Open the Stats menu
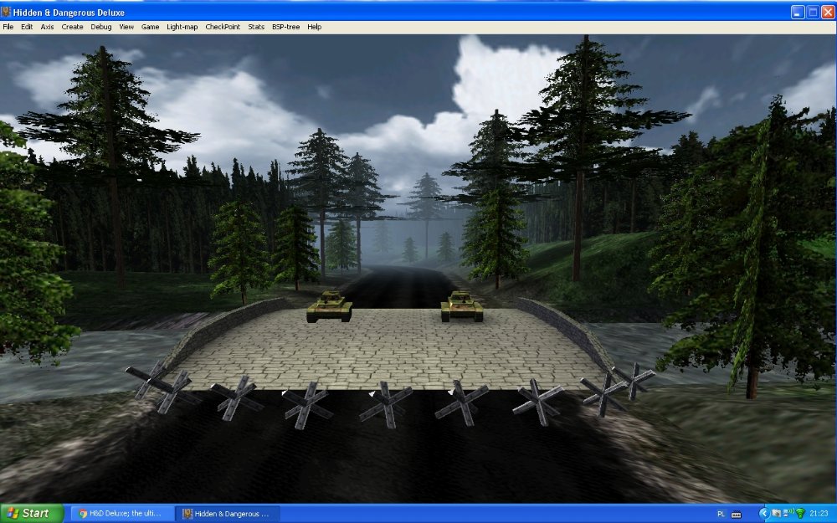 [x=256, y=27]
